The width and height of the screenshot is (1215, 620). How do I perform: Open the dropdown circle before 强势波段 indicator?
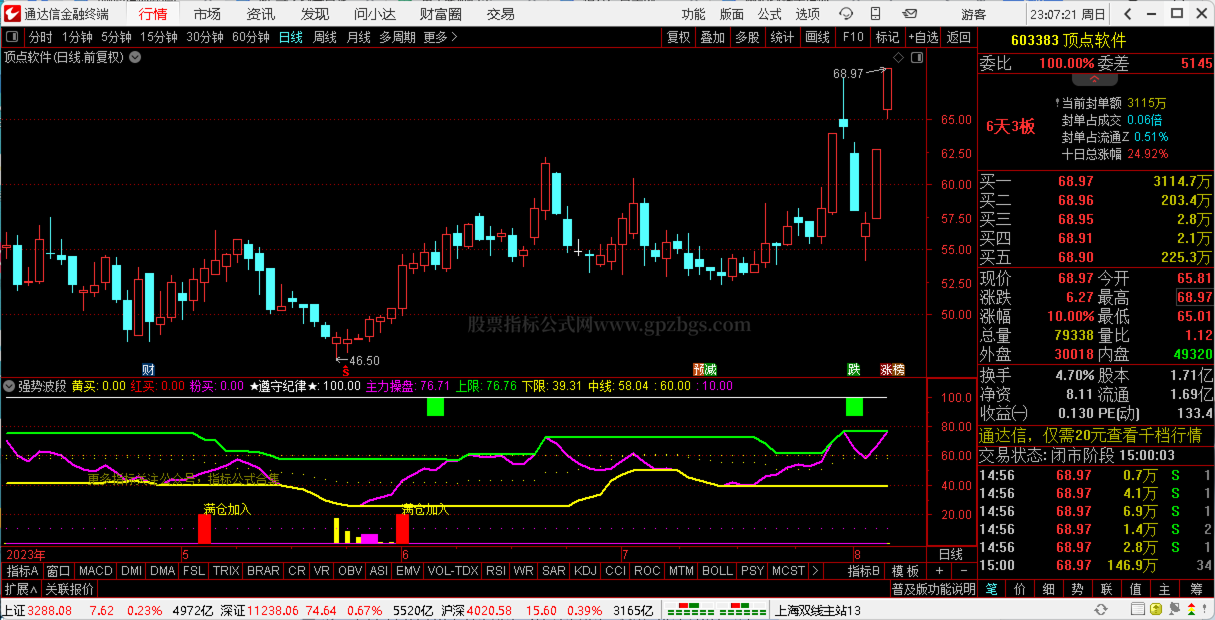point(9,386)
